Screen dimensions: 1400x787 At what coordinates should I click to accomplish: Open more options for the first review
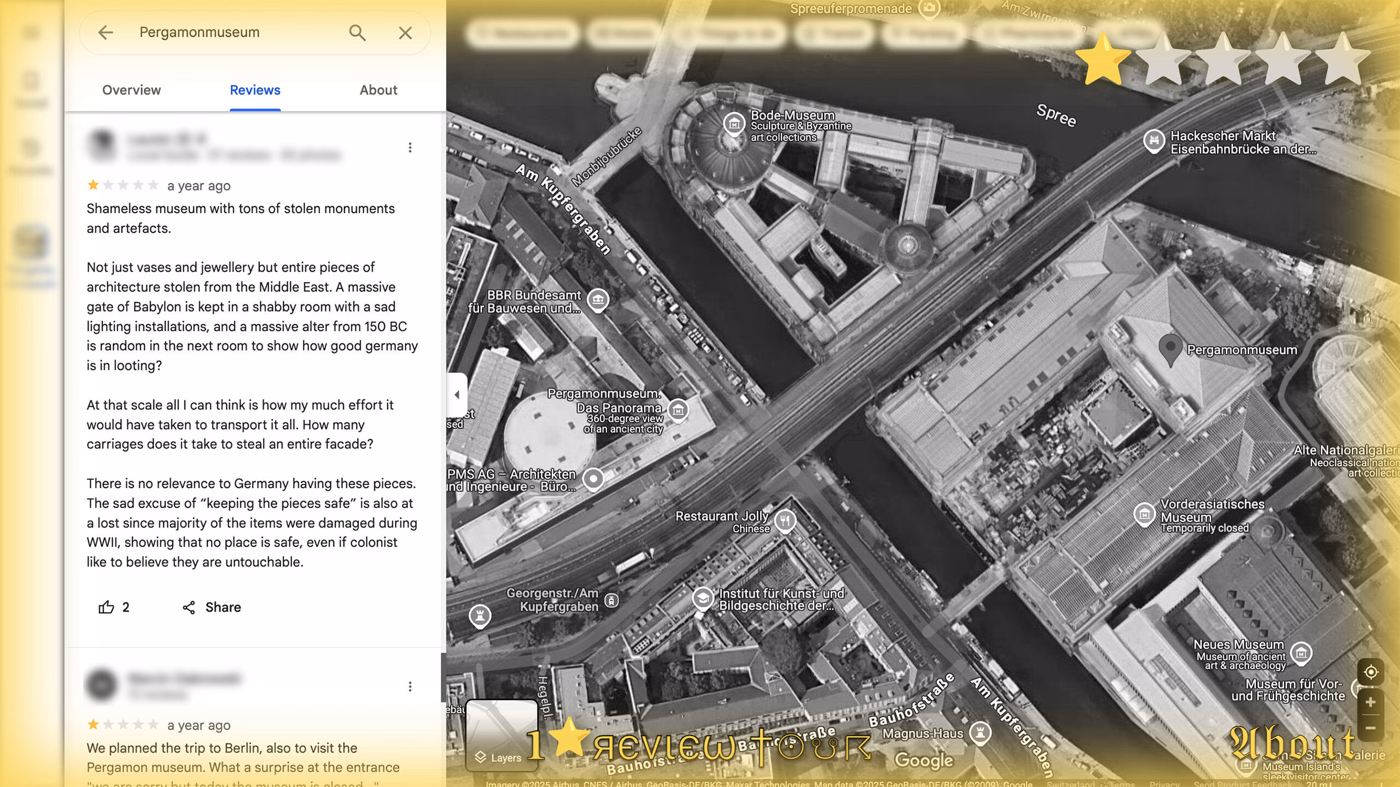pos(410,148)
